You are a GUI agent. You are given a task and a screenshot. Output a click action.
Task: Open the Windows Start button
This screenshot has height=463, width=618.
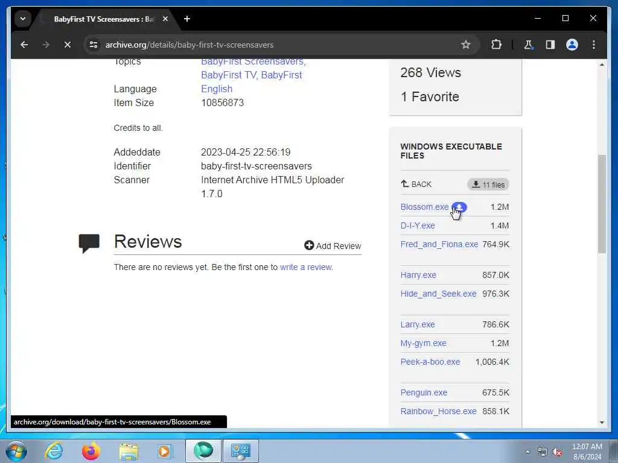16,451
